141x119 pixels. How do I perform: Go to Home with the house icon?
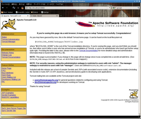22,8
